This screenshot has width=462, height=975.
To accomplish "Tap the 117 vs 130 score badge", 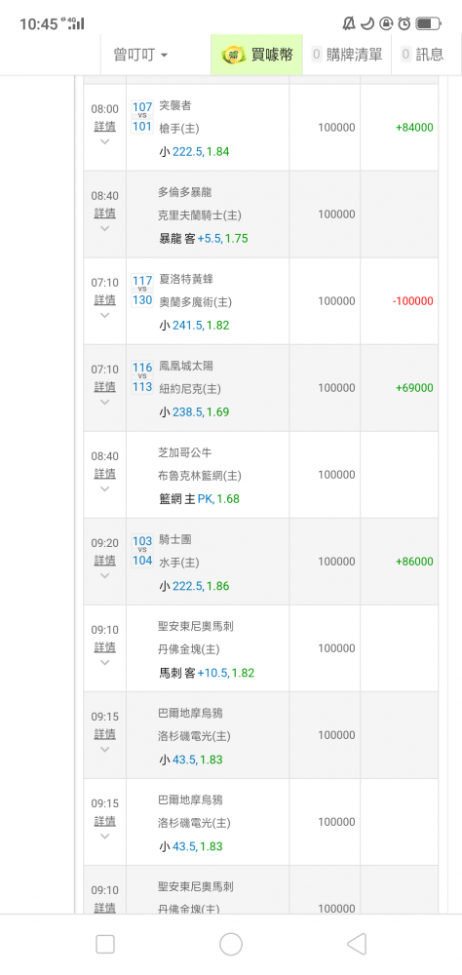I will click(x=142, y=291).
